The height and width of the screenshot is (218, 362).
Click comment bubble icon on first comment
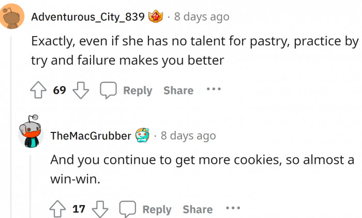tap(108, 90)
